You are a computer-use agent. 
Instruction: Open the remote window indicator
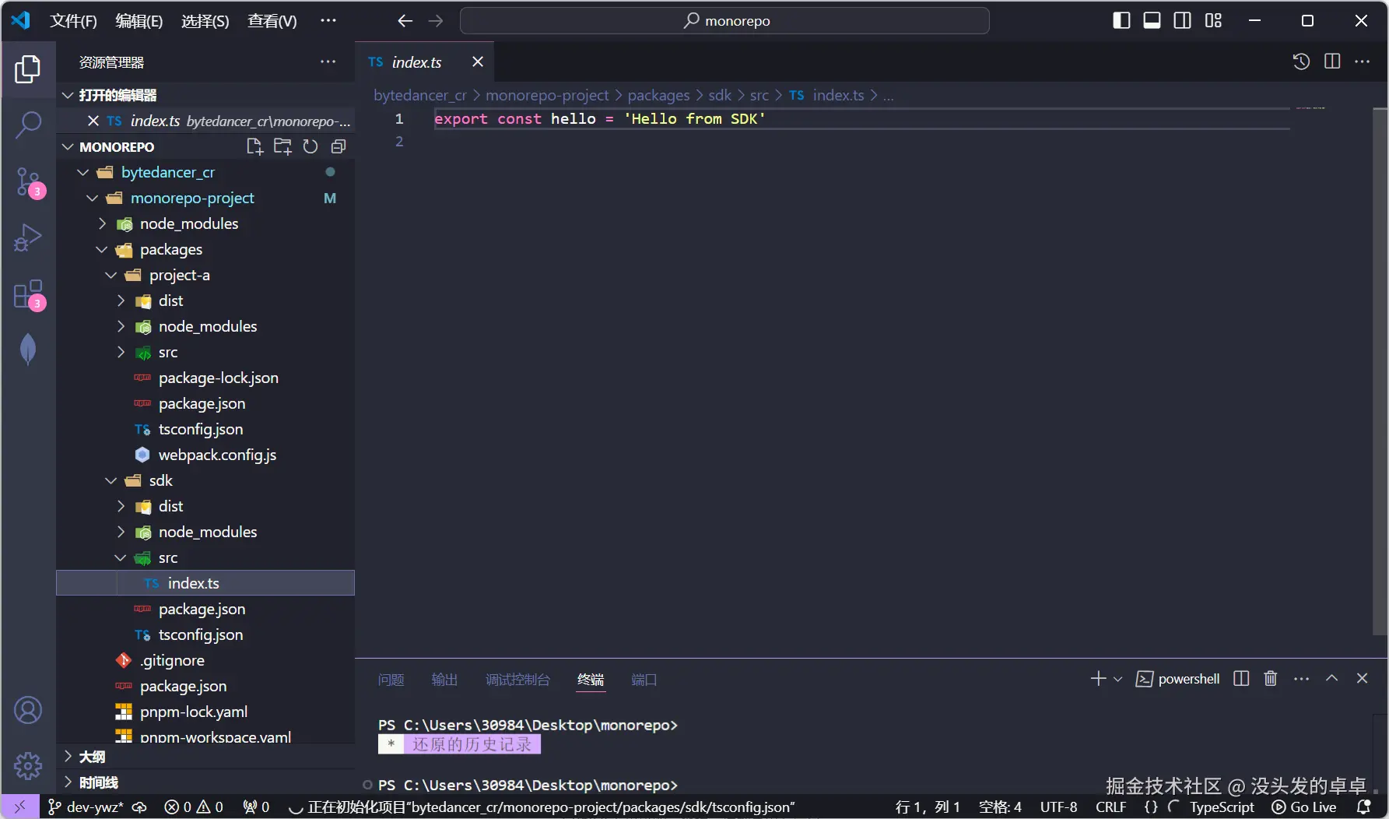[x=20, y=807]
